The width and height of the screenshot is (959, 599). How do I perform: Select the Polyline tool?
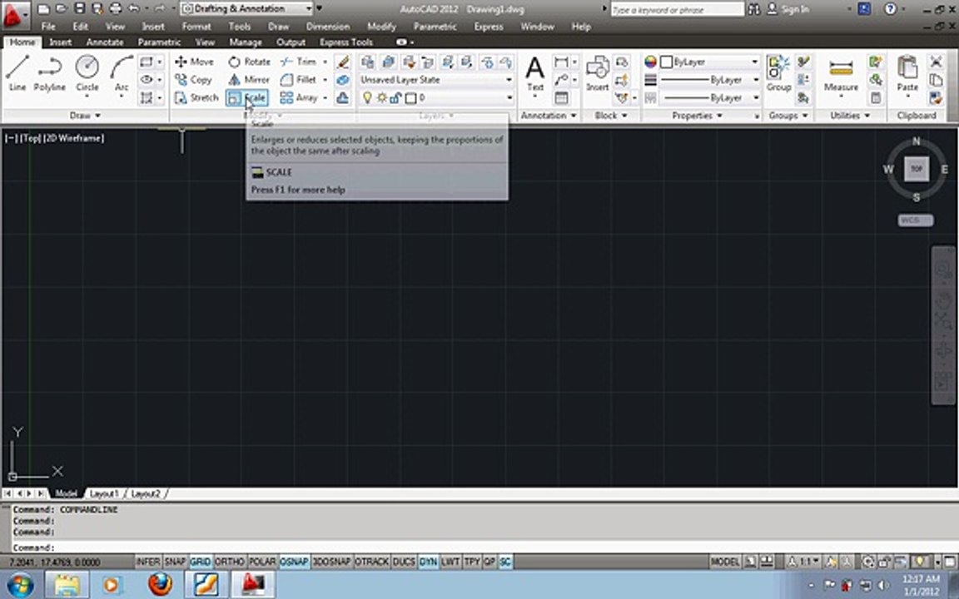click(50, 73)
